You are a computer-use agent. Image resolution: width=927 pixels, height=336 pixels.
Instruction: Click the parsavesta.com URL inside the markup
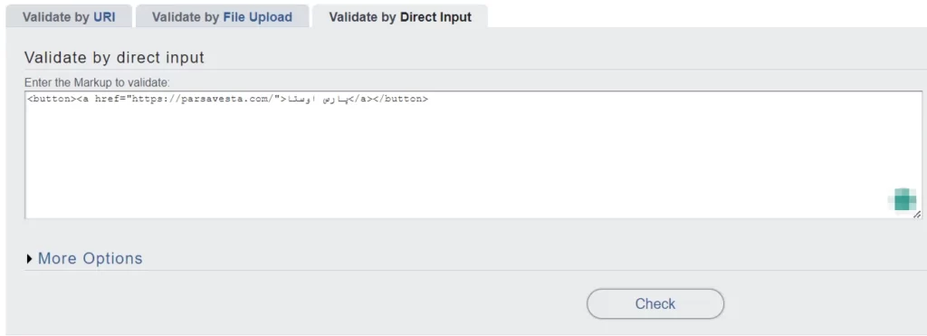tap(205, 100)
